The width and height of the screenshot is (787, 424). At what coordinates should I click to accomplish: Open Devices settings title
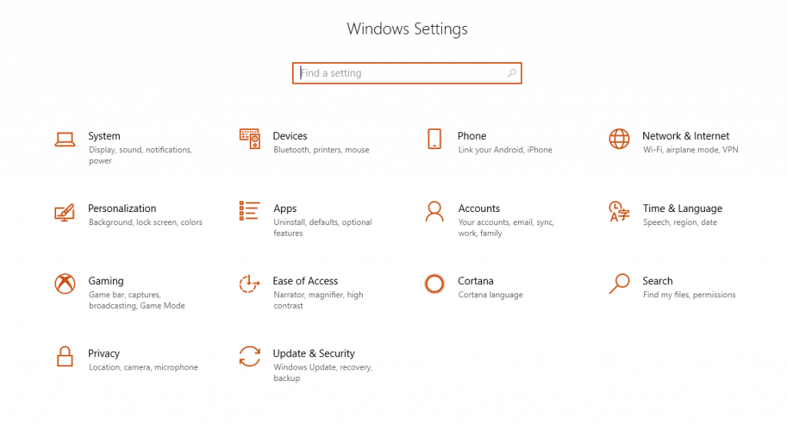coord(290,136)
